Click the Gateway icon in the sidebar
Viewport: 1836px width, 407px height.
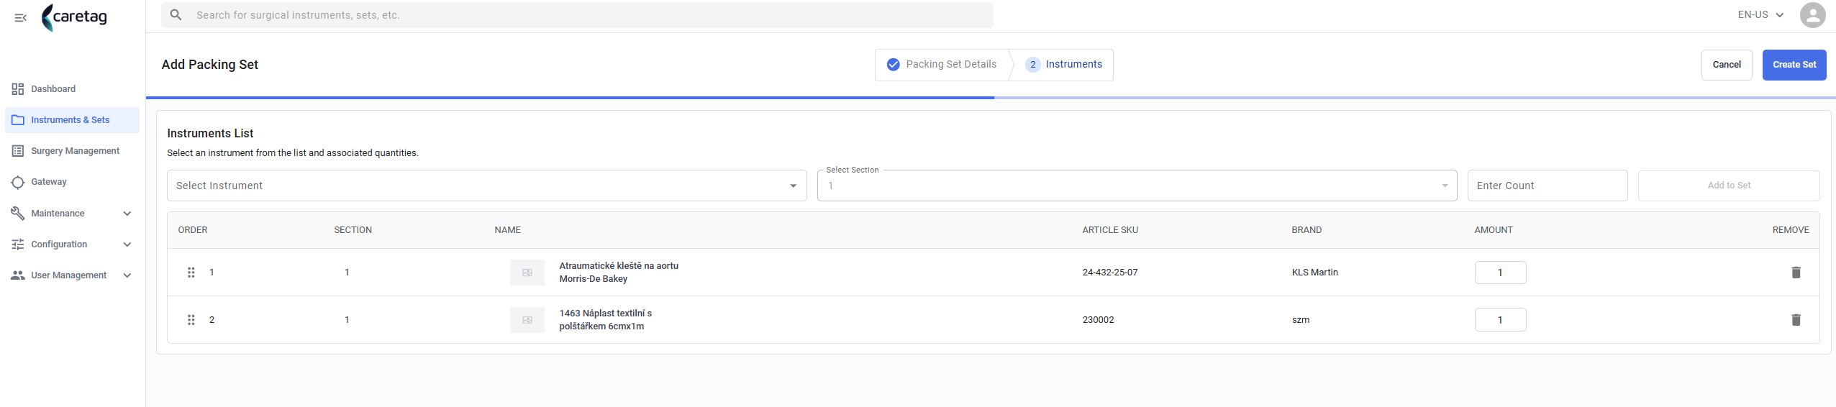pos(18,182)
